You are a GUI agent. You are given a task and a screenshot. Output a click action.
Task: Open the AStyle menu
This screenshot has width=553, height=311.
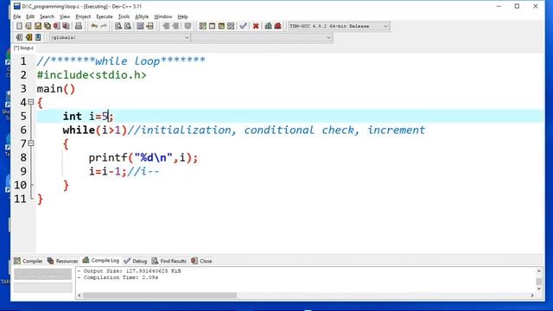point(142,16)
